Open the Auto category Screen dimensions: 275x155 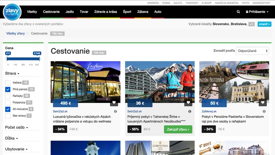158,12
